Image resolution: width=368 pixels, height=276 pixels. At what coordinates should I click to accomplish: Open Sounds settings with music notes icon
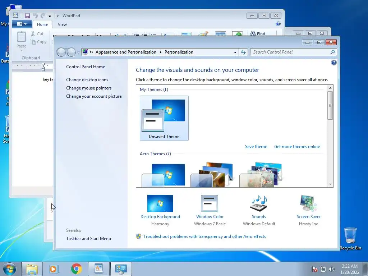click(259, 203)
